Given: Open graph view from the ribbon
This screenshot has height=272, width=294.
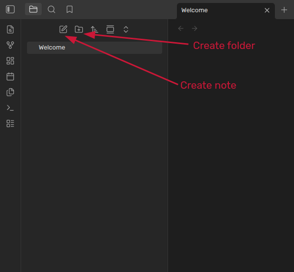Looking at the screenshot, I should (x=10, y=45).
